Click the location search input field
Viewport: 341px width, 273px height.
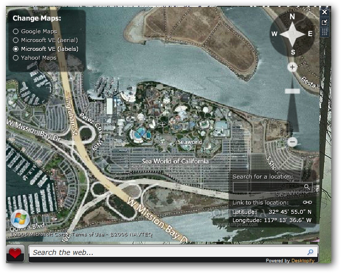click(272, 187)
